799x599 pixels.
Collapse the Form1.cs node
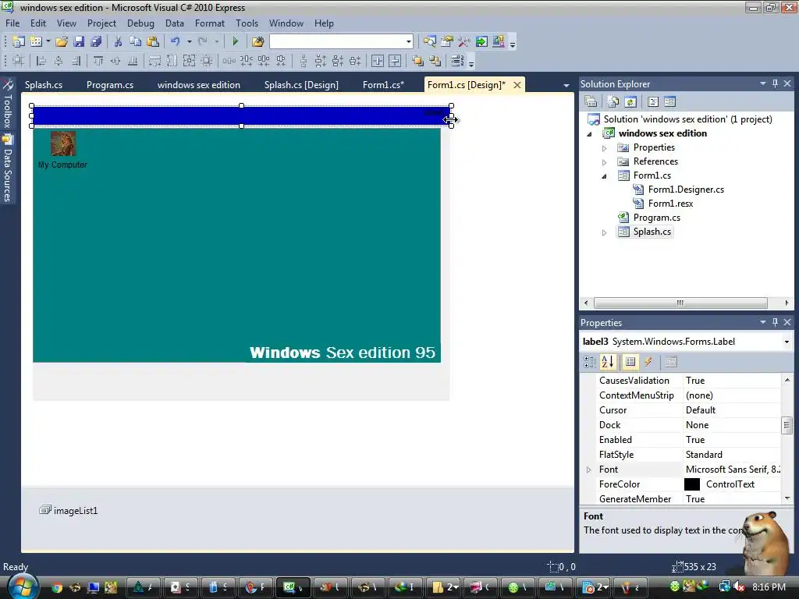(605, 176)
